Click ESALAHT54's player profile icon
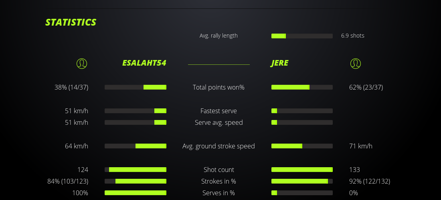 pyautogui.click(x=81, y=63)
